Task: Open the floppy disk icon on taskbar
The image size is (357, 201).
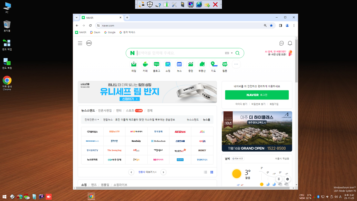Action: pos(13,197)
